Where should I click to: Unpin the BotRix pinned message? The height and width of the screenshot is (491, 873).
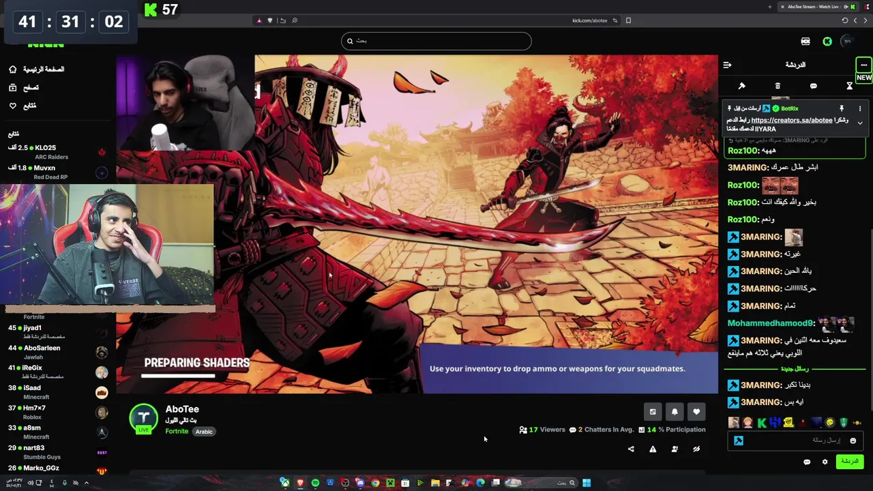(x=841, y=108)
